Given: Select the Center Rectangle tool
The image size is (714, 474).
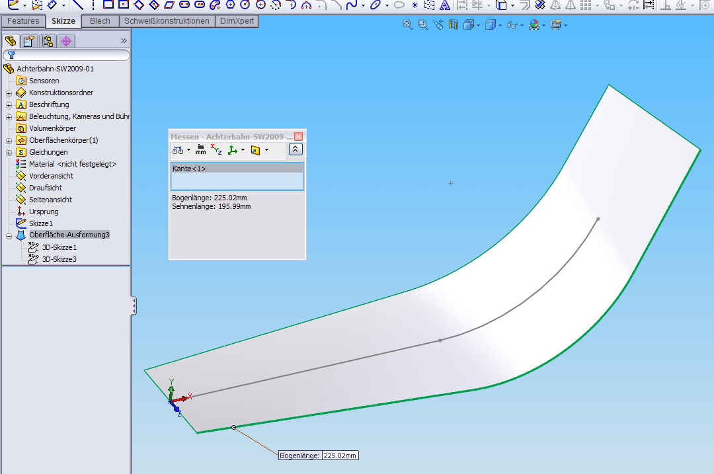Looking at the screenshot, I should coord(124,5).
